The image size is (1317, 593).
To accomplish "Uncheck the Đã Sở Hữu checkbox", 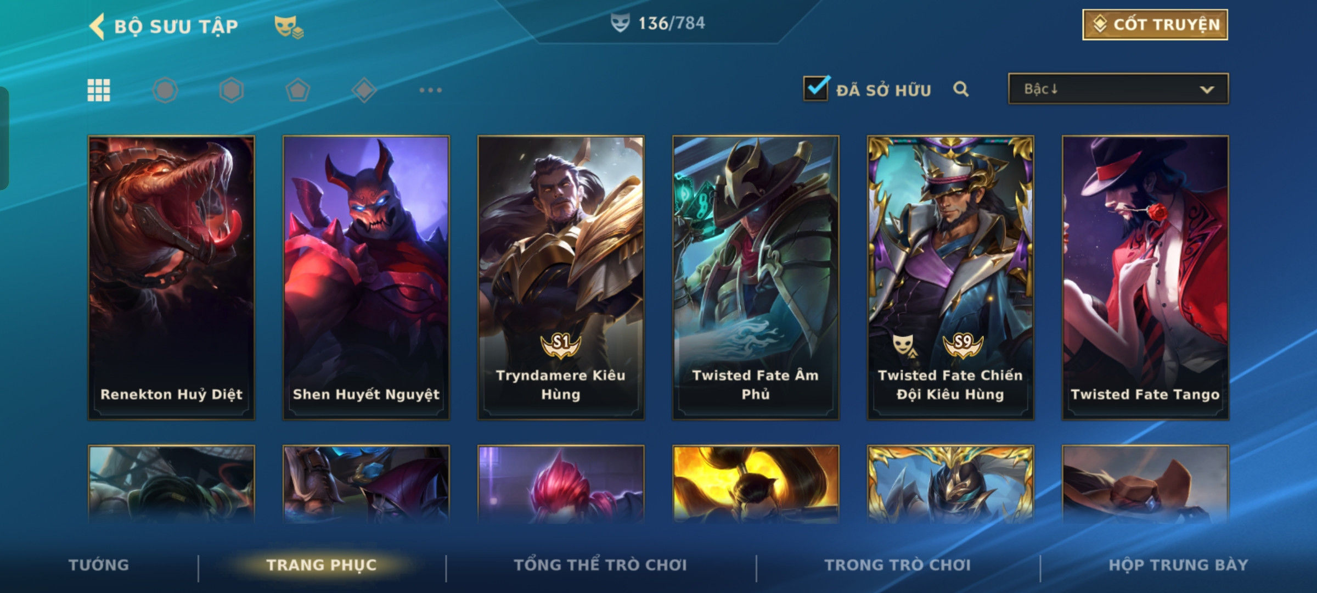I will [x=816, y=88].
